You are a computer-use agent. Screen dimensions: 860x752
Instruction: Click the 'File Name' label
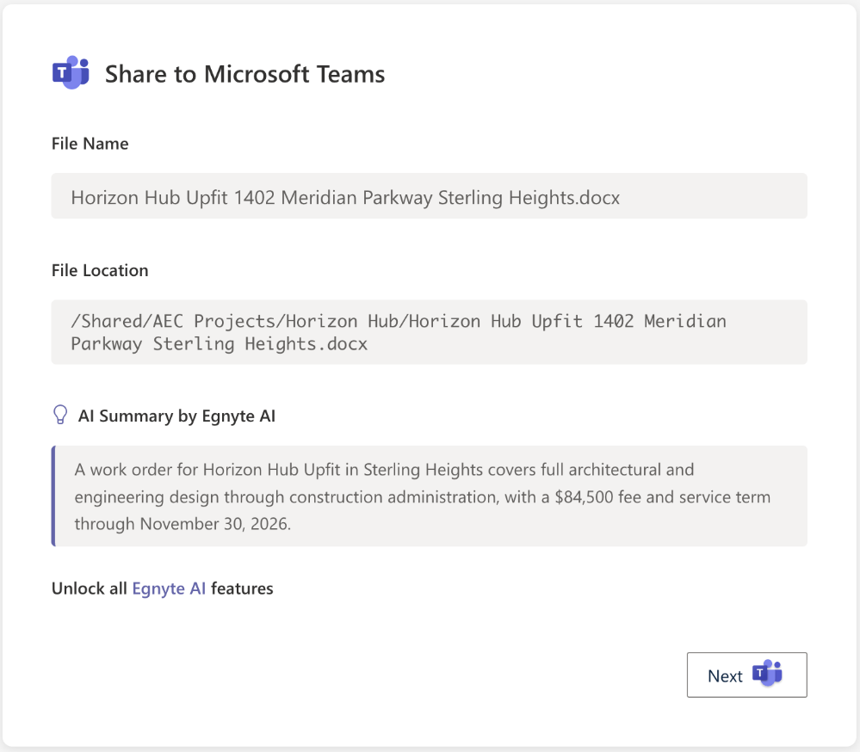tap(90, 144)
